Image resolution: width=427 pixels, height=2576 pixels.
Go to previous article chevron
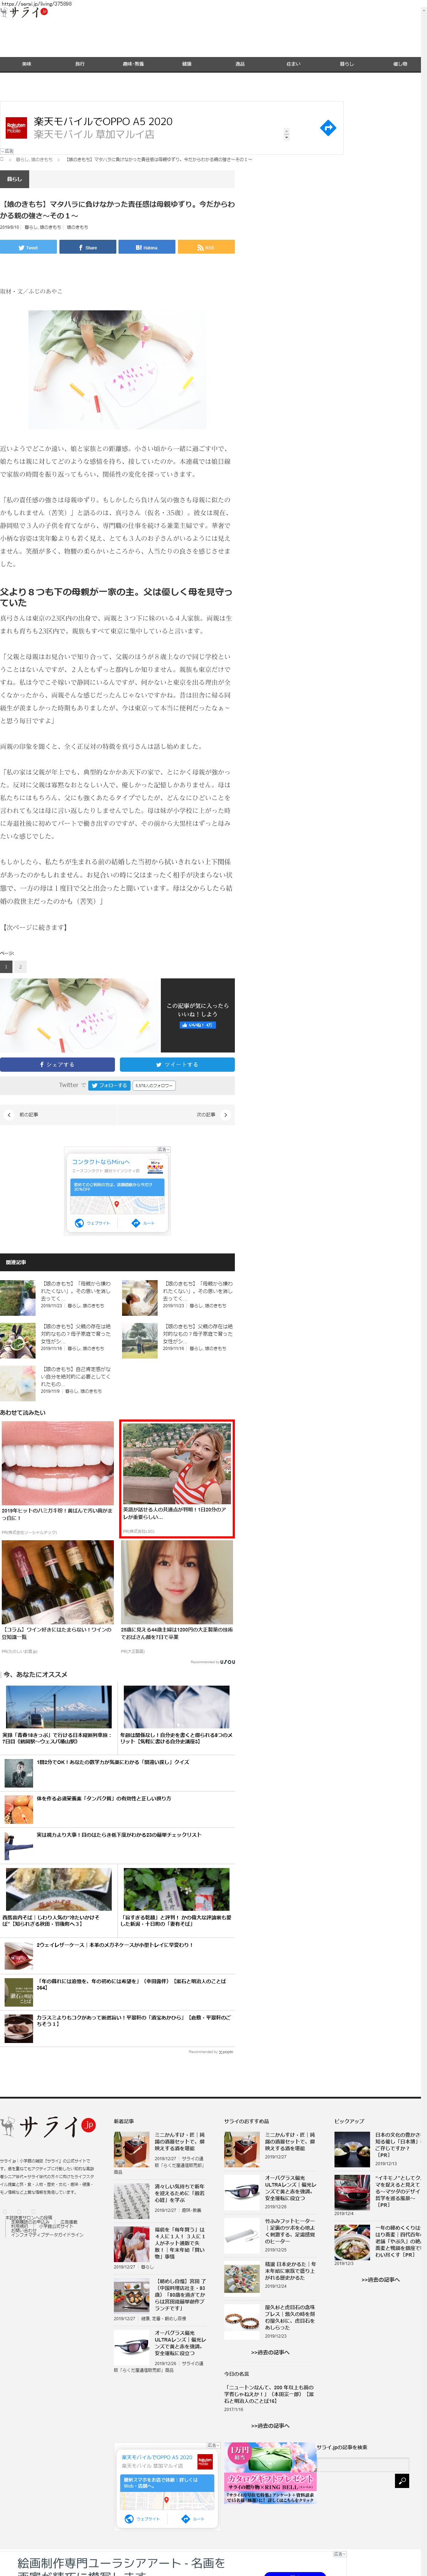pyautogui.click(x=9, y=1114)
